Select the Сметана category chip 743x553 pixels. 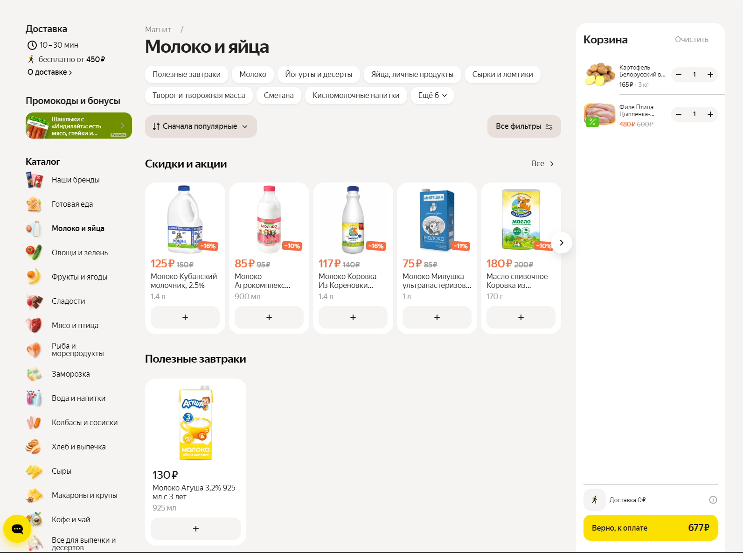click(278, 96)
